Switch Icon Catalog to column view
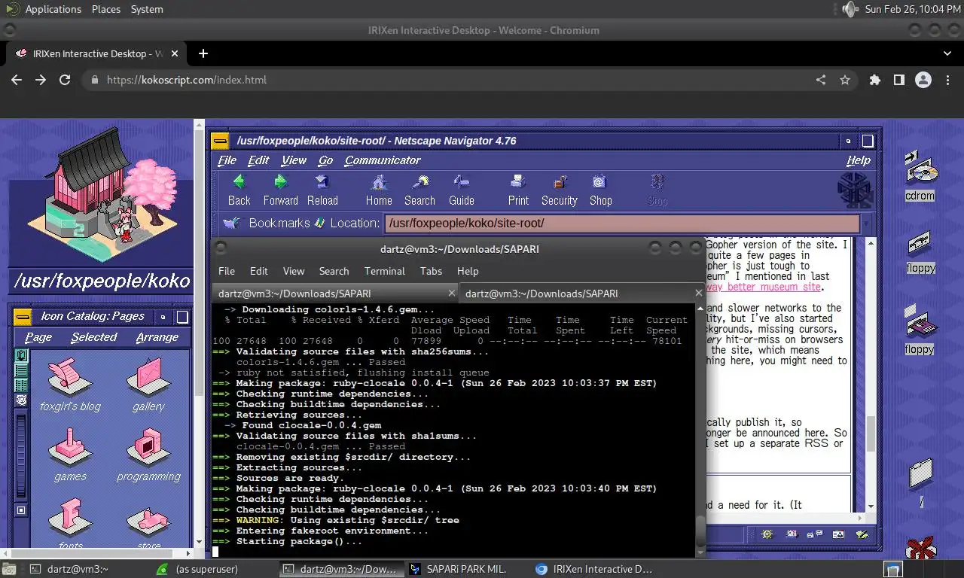The width and height of the screenshot is (964, 578). point(21,385)
